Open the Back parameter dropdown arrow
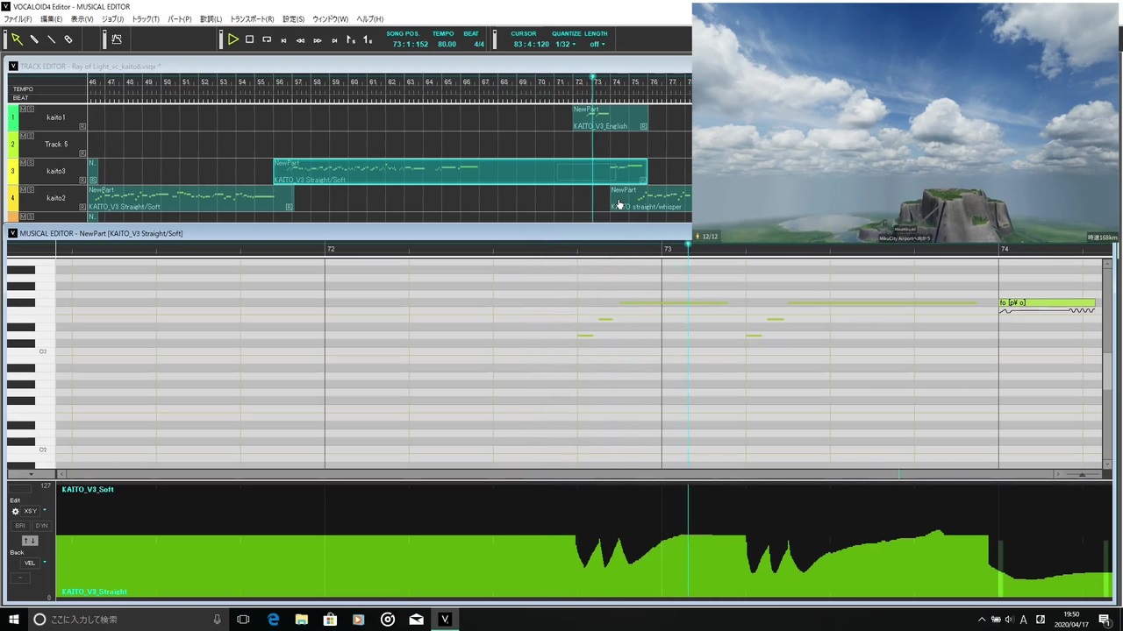Image resolution: width=1123 pixels, height=631 pixels. (45, 563)
